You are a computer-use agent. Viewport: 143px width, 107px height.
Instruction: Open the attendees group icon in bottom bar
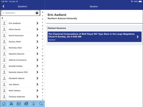pos(11,104)
